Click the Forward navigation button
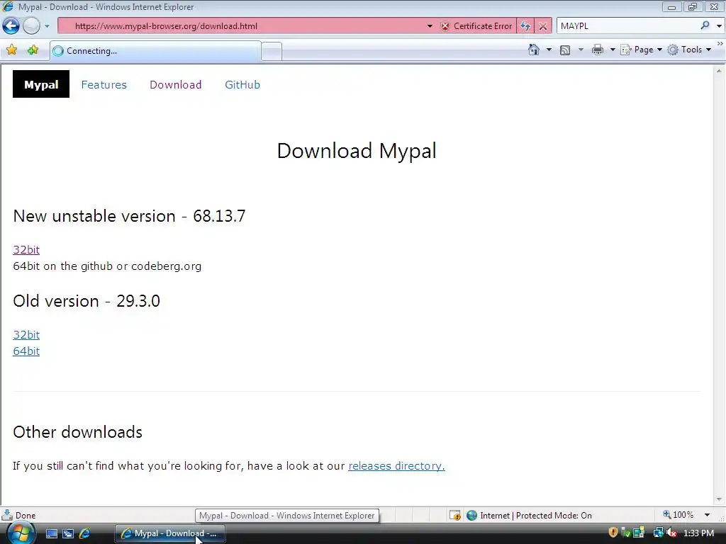726x544 pixels. 31,26
